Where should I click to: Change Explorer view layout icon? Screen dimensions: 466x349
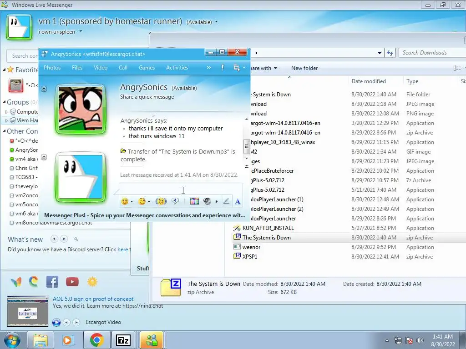[x=457, y=68]
